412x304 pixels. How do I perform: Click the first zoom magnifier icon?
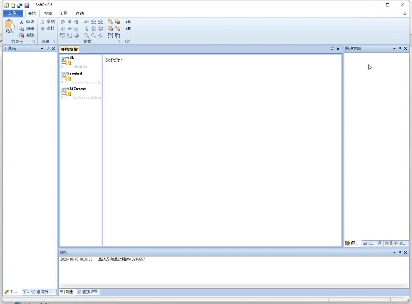point(87,35)
